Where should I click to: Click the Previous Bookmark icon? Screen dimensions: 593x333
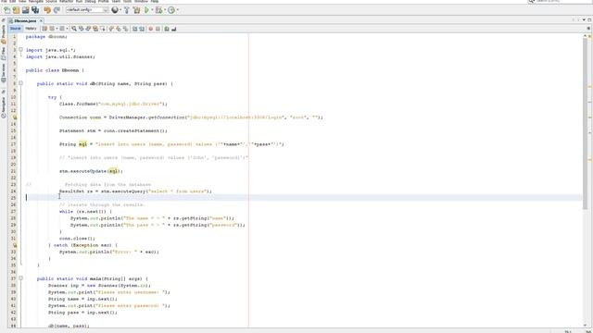click(111, 29)
